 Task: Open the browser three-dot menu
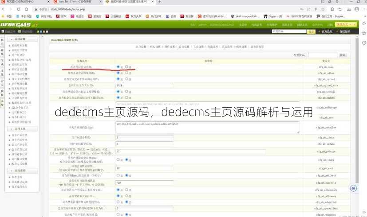coord(364,9)
